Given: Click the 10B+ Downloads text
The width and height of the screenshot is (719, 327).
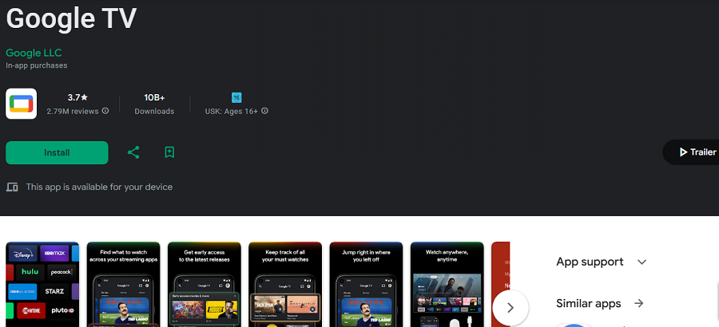Looking at the screenshot, I should [x=154, y=104].
